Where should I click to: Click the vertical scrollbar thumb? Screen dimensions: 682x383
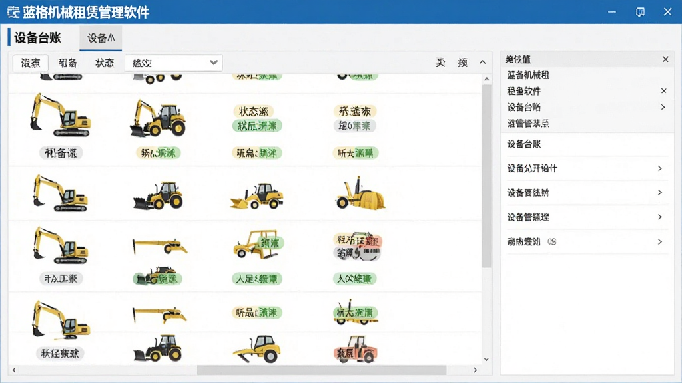[487, 176]
